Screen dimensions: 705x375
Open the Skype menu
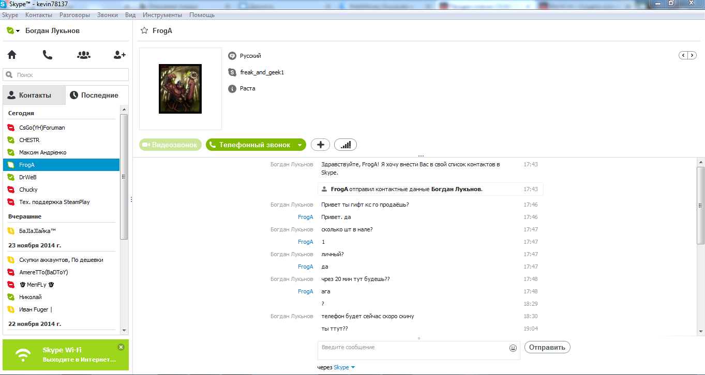tap(10, 15)
